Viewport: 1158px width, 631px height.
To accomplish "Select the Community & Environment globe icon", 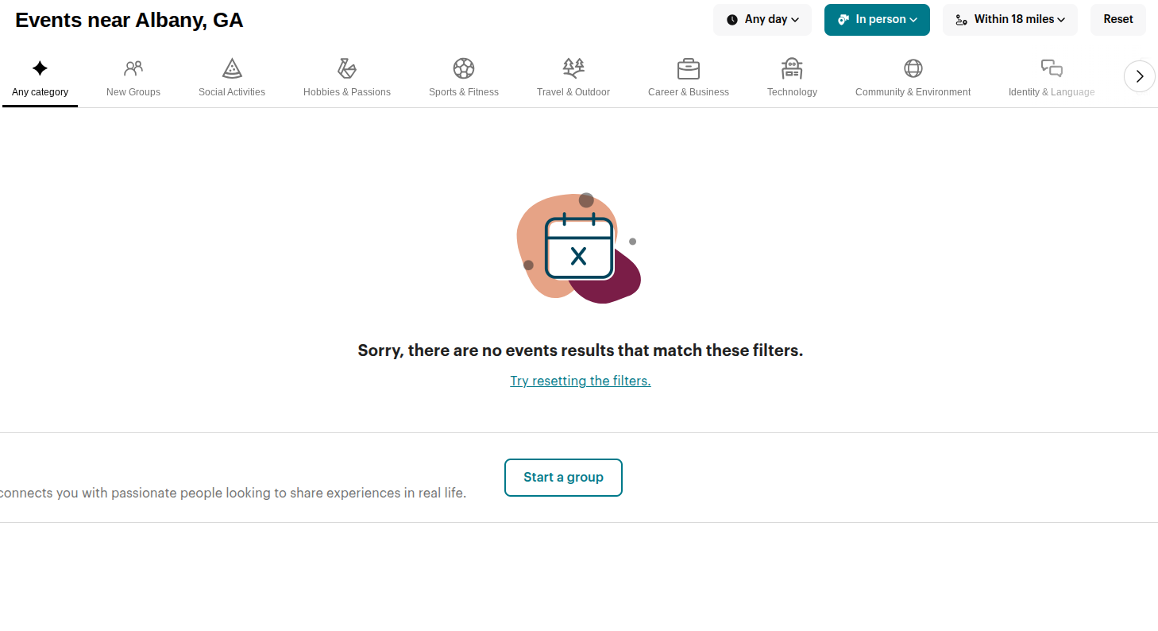I will tap(913, 68).
